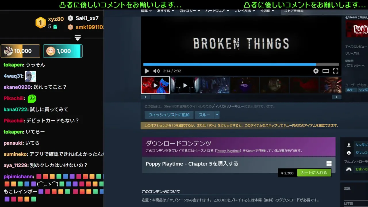Viewport: 368px width, 207px height.
Task: Click the green blob emote from Pikachiii
Action: 32,99
